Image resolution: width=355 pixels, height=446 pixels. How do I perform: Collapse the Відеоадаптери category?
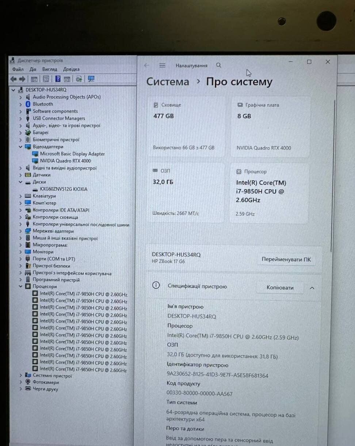click(21, 147)
